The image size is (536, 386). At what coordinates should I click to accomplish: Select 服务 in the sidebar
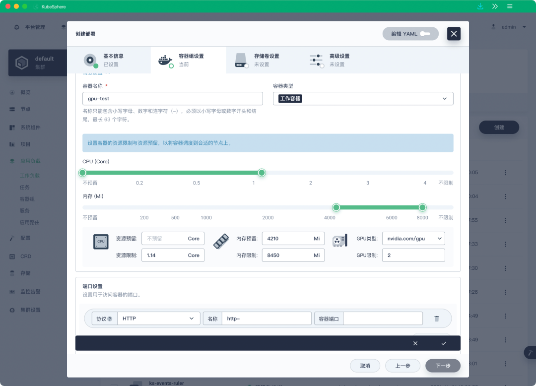(25, 211)
